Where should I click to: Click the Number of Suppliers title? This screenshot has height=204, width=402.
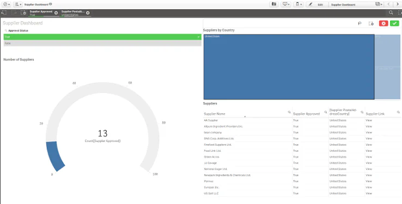pos(19,60)
